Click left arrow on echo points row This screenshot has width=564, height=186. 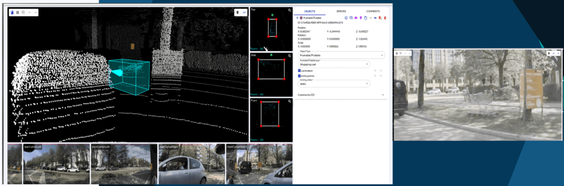point(375,76)
